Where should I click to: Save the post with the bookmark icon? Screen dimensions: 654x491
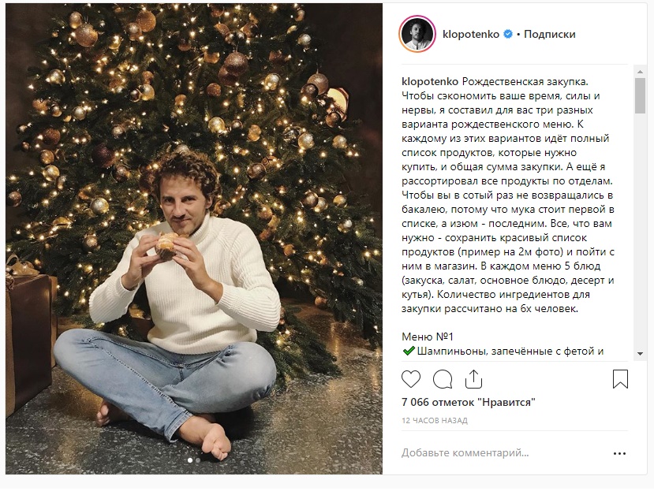[x=620, y=378]
